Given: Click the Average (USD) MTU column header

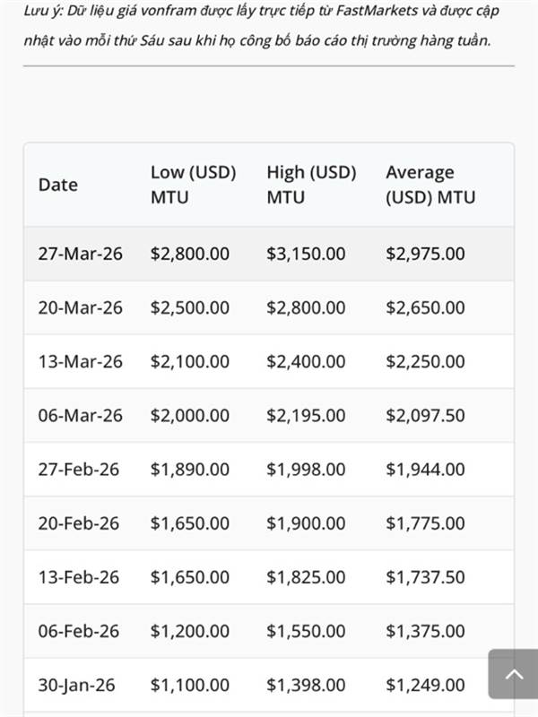Looking at the screenshot, I should (x=430, y=185).
